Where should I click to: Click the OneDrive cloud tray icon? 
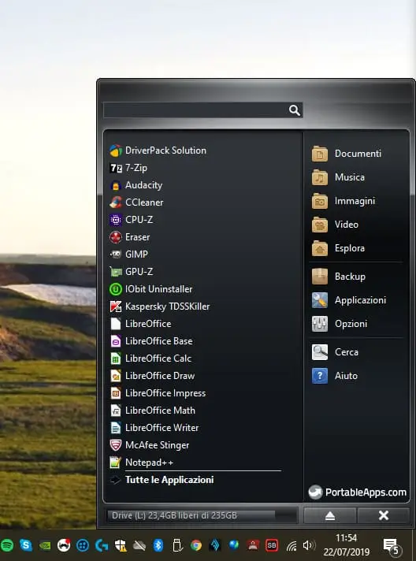click(139, 545)
